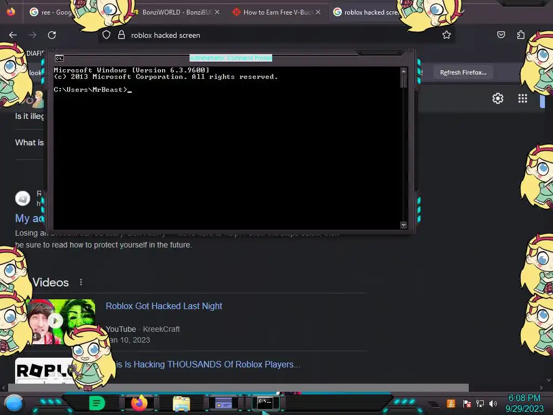Close the How to Earn Free V-Bucks tab
Screen dimensions: 553x415
coord(318,12)
